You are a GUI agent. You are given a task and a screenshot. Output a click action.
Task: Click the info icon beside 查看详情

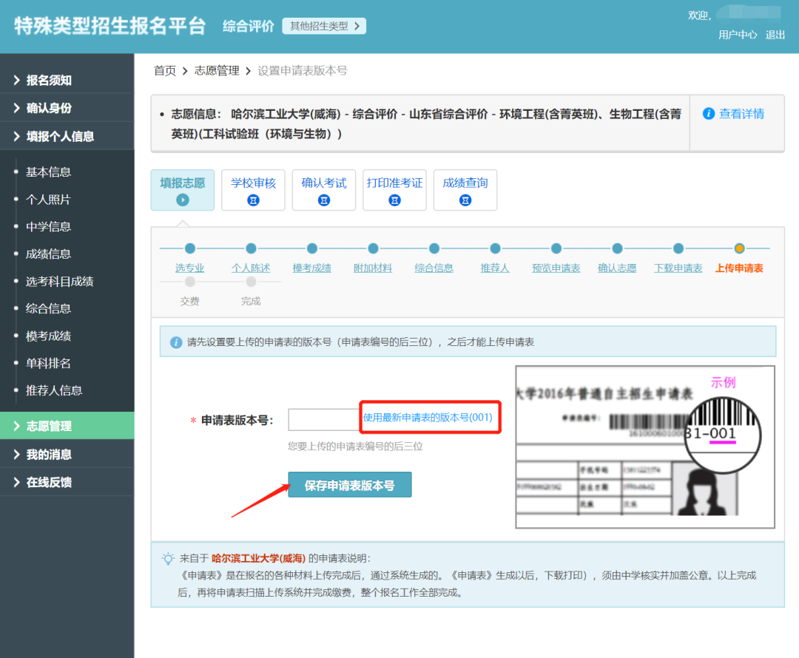(708, 114)
